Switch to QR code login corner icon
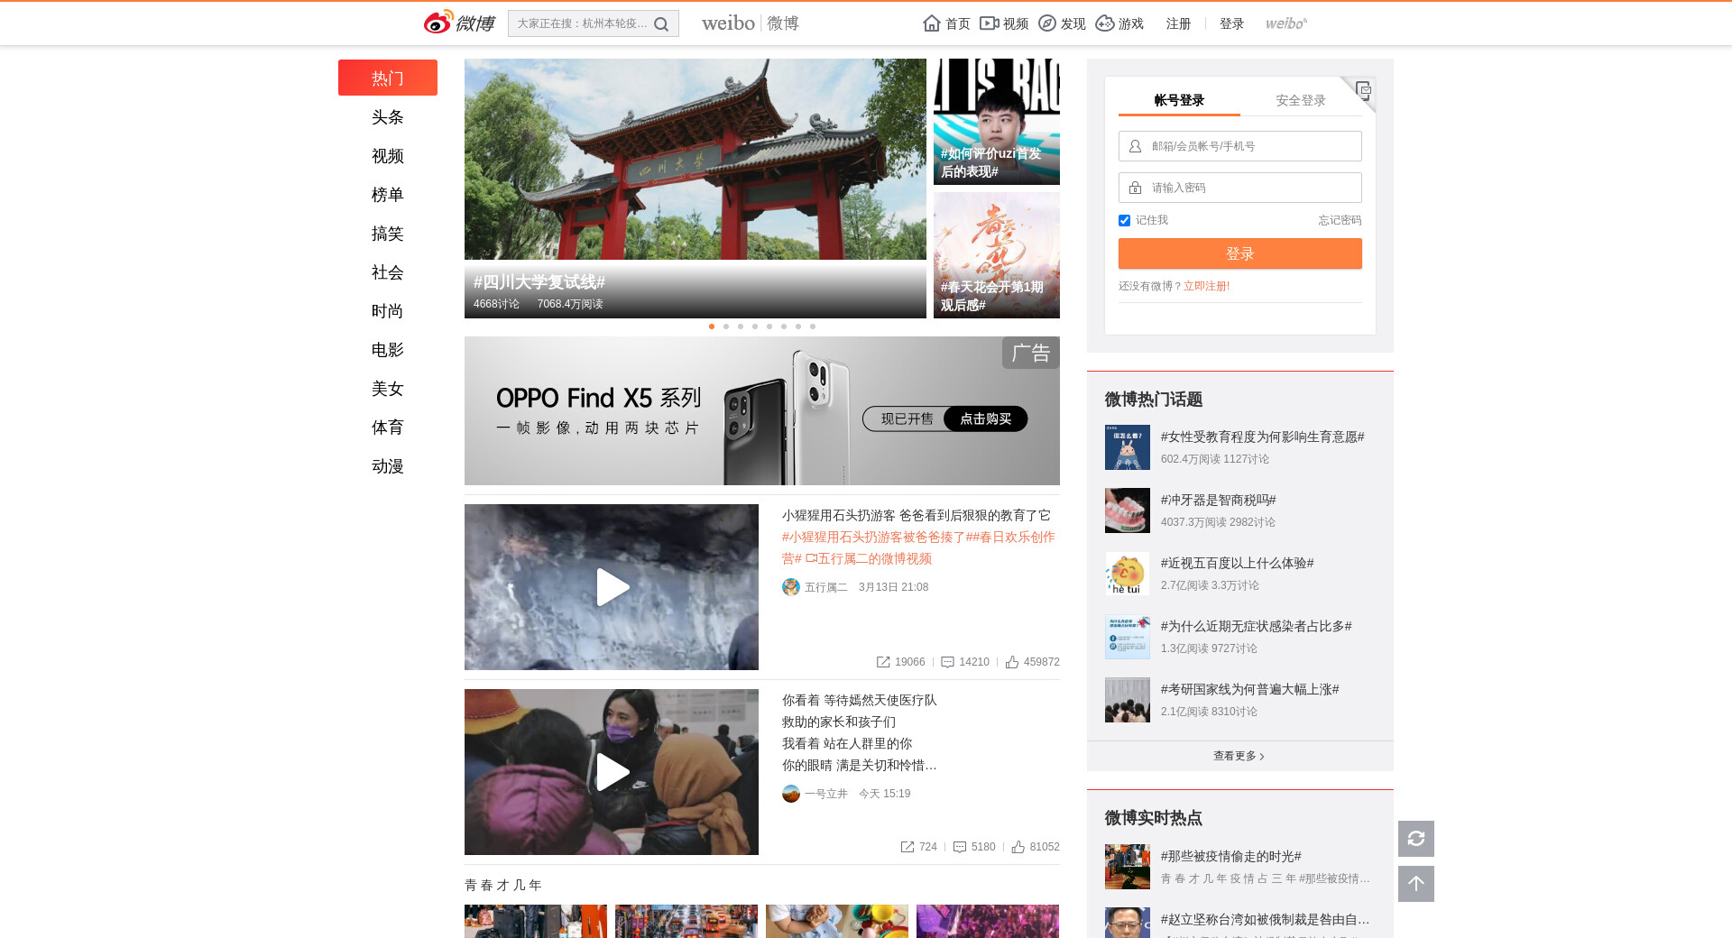The height and width of the screenshot is (938, 1732). [x=1363, y=89]
